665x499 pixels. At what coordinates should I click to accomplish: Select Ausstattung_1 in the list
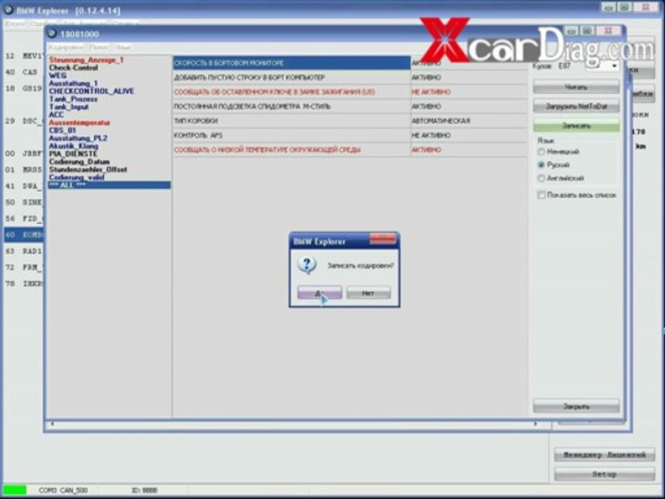(73, 83)
